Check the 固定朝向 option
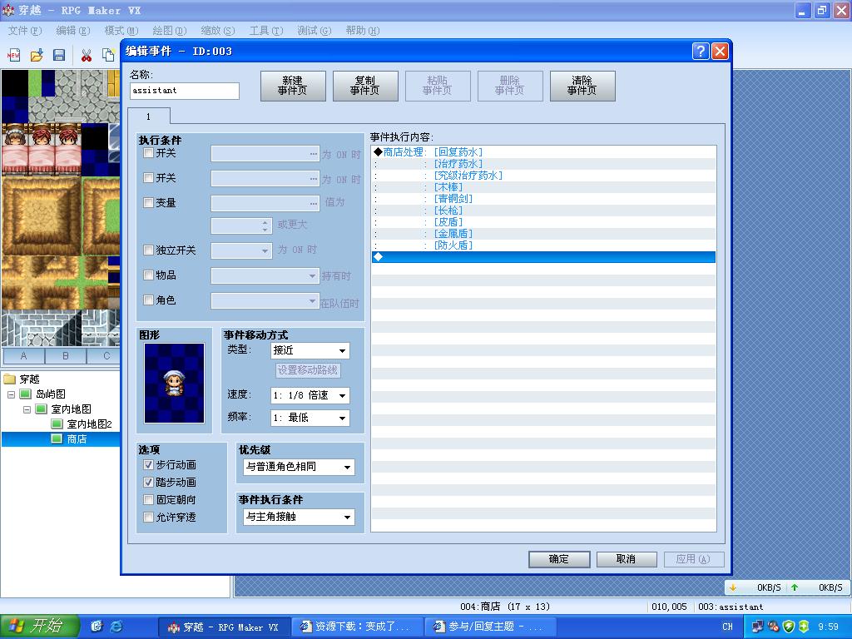 point(148,499)
